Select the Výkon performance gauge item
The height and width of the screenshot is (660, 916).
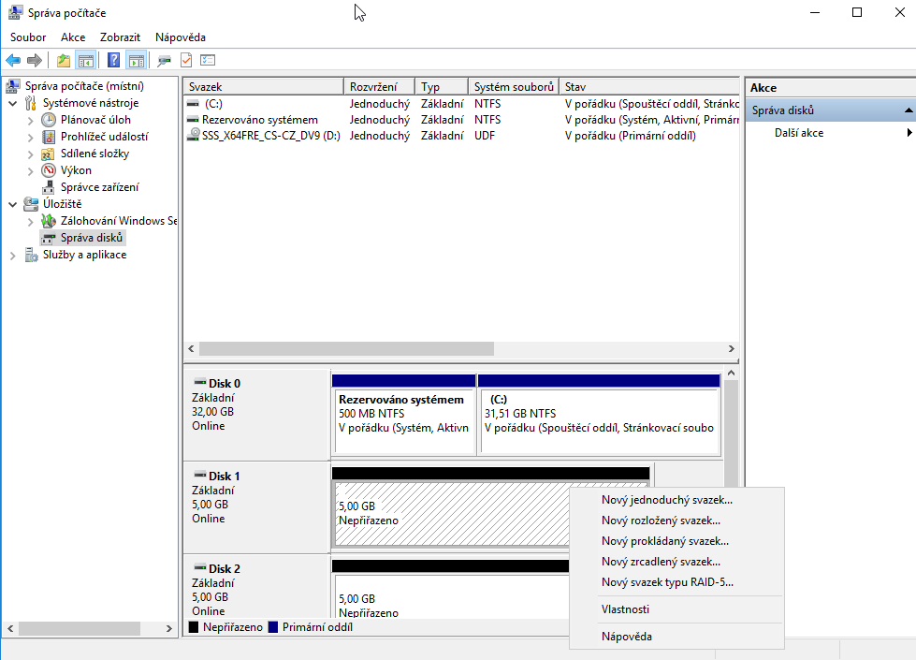coord(76,170)
